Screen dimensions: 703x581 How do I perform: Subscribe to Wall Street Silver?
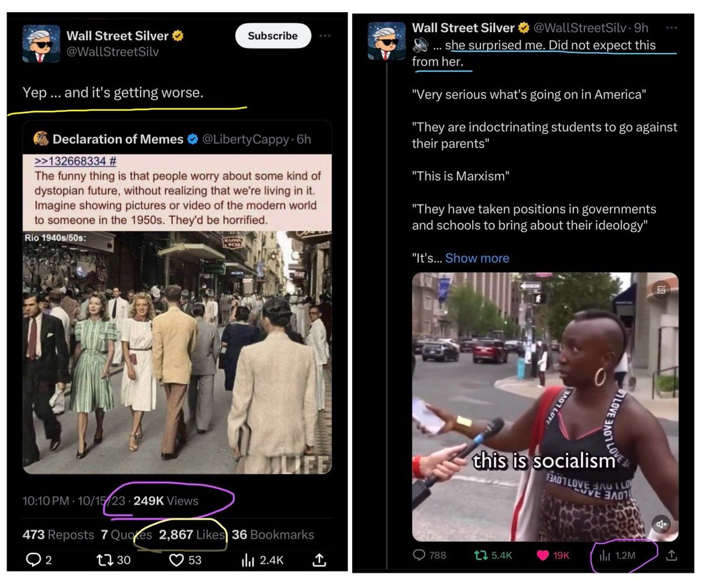[272, 36]
